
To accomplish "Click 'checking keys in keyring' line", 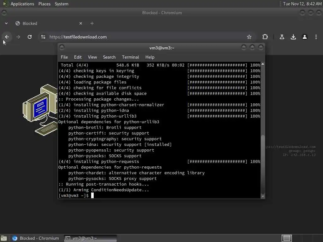I will pos(104,71).
